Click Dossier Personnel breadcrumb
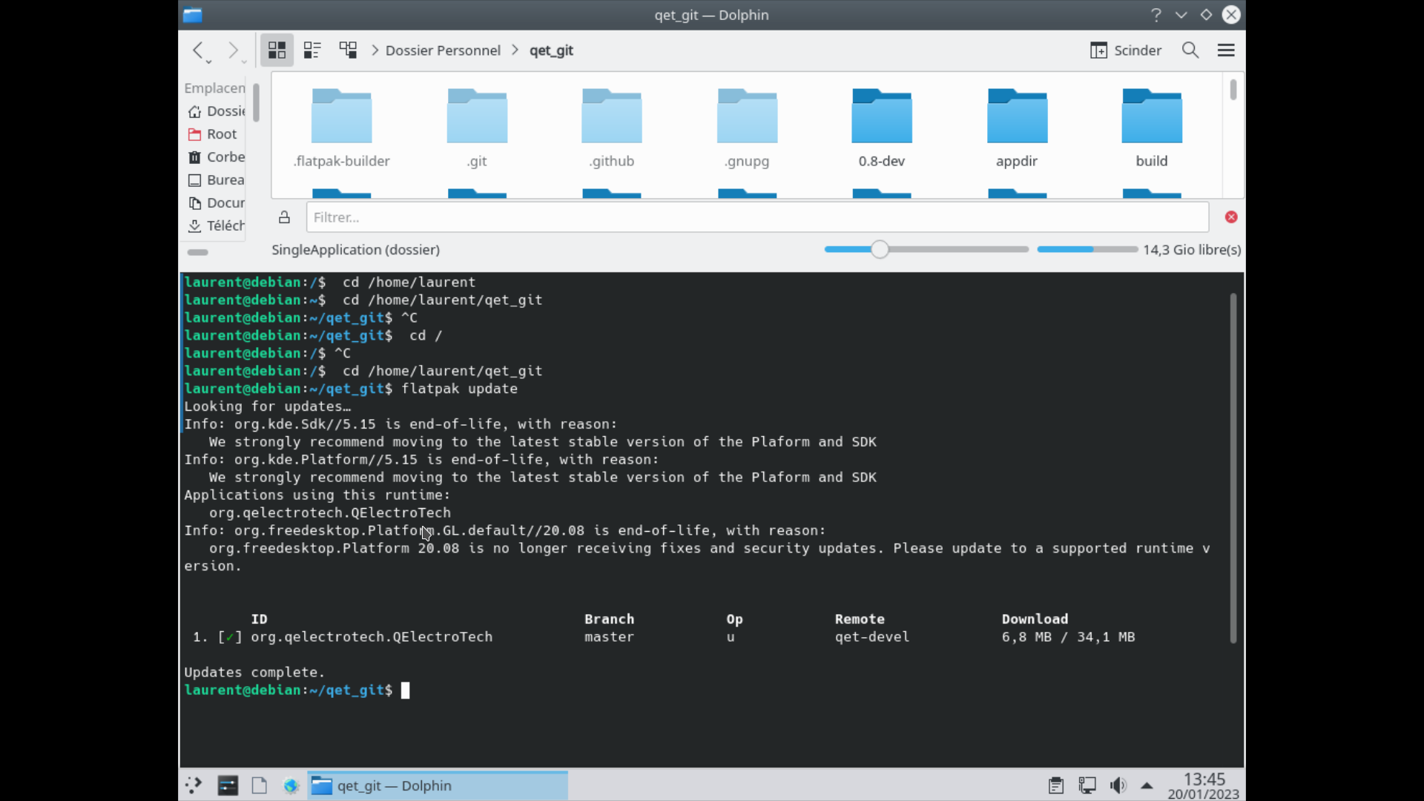The width and height of the screenshot is (1424, 801). click(443, 50)
